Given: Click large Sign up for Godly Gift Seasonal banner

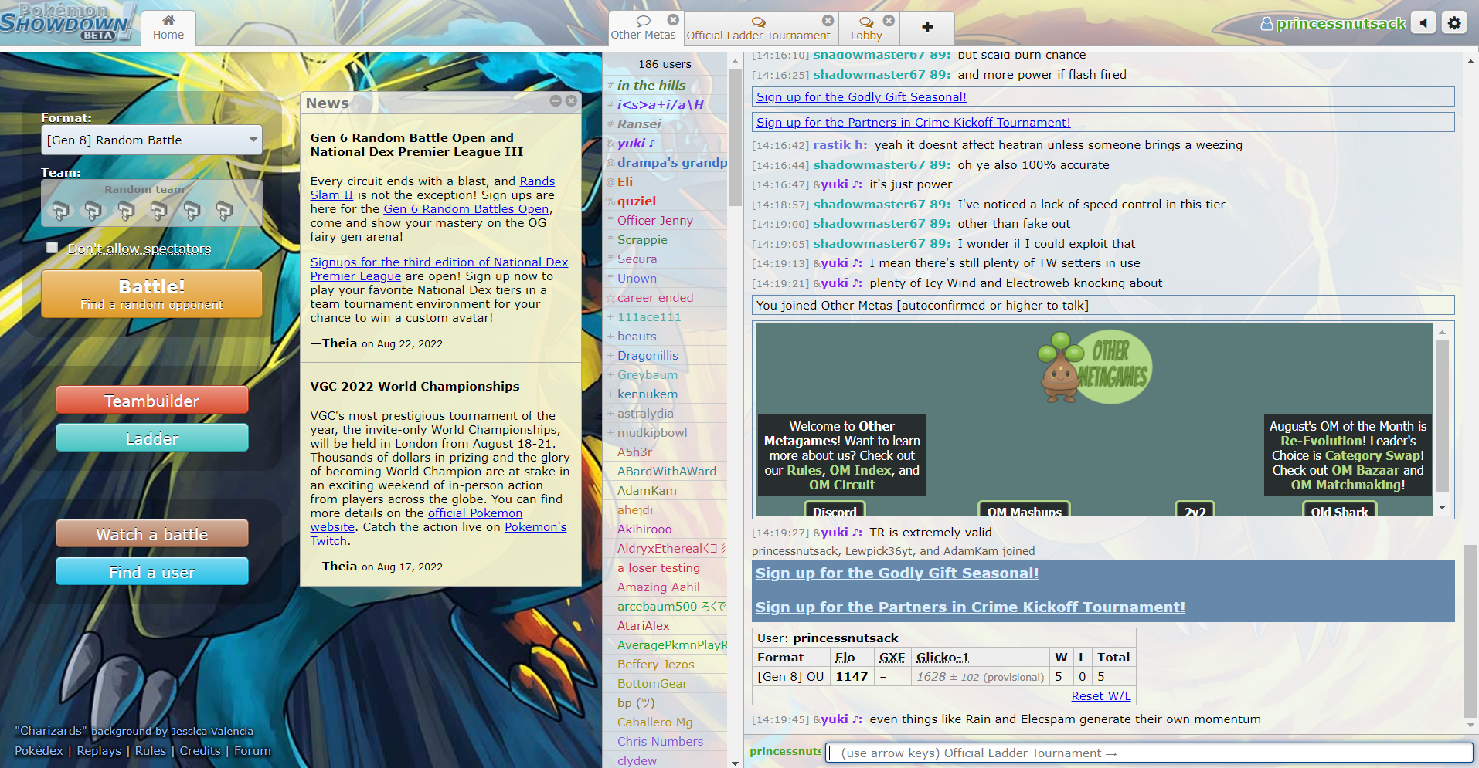Looking at the screenshot, I should pyautogui.click(x=897, y=573).
